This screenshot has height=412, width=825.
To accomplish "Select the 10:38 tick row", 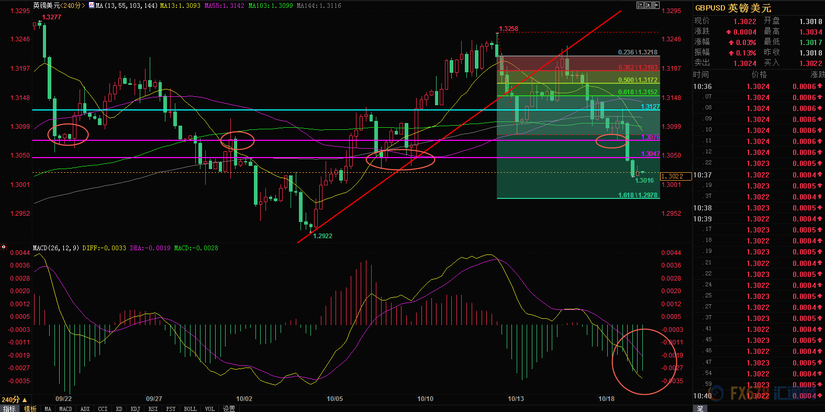I will point(759,208).
